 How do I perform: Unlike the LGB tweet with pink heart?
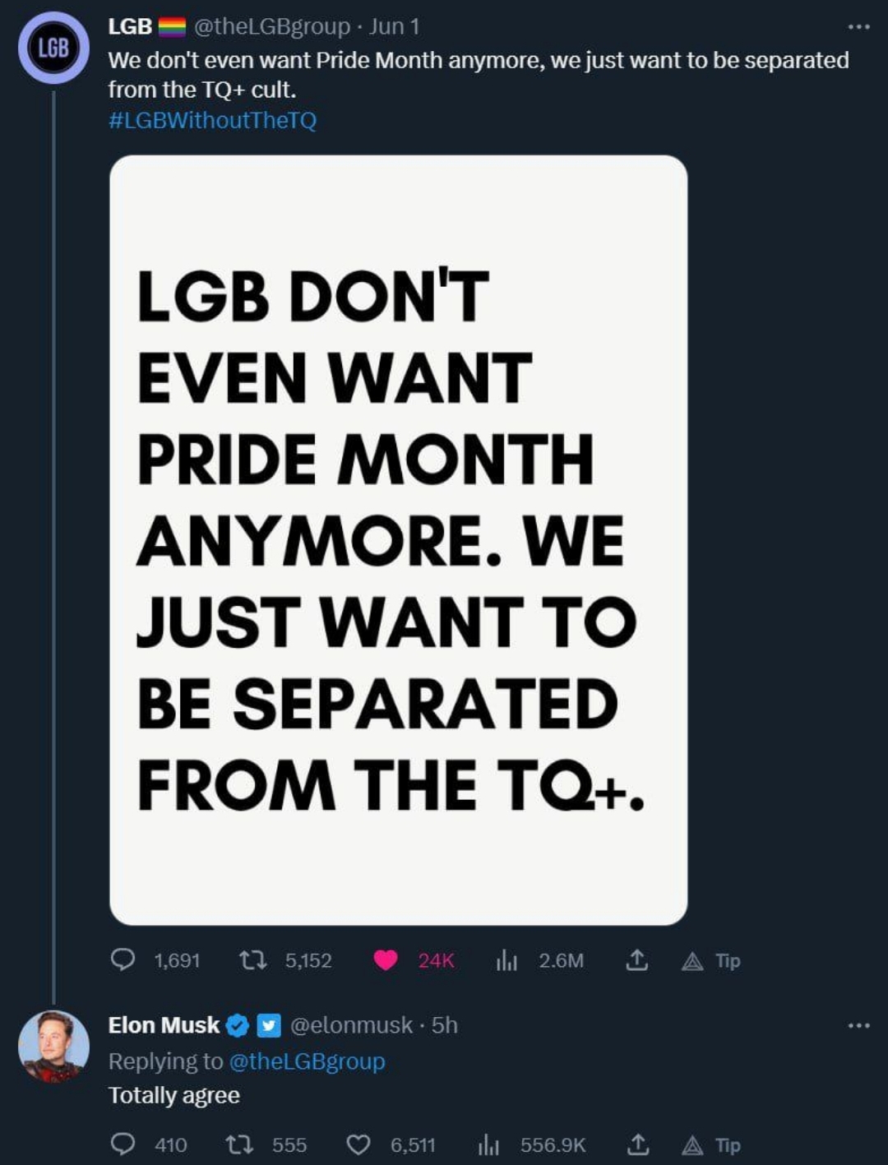click(x=385, y=959)
